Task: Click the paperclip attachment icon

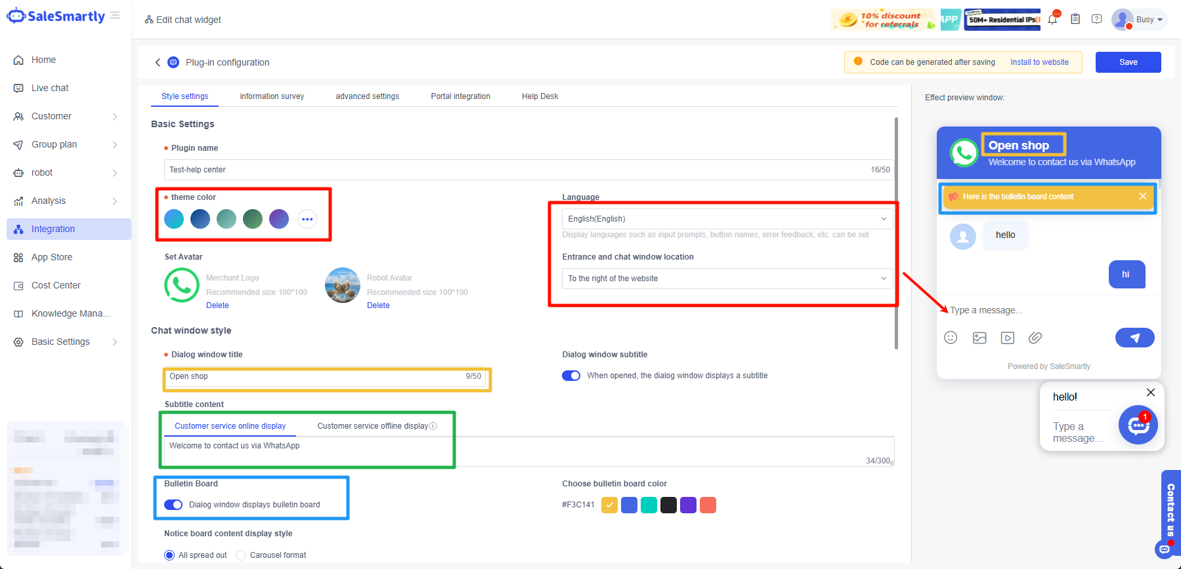Action: pyautogui.click(x=1035, y=338)
